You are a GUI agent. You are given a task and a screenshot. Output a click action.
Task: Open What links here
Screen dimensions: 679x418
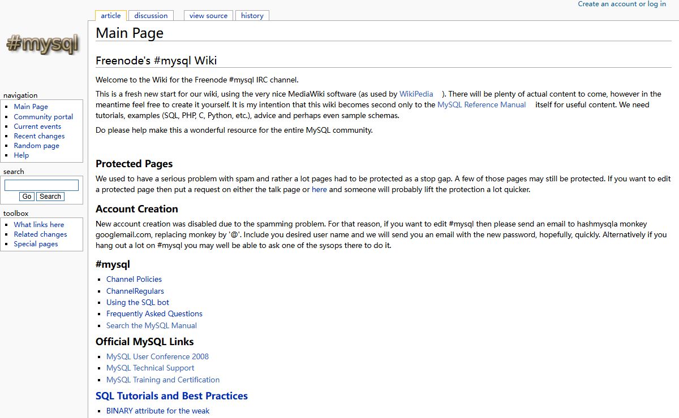[x=39, y=225]
